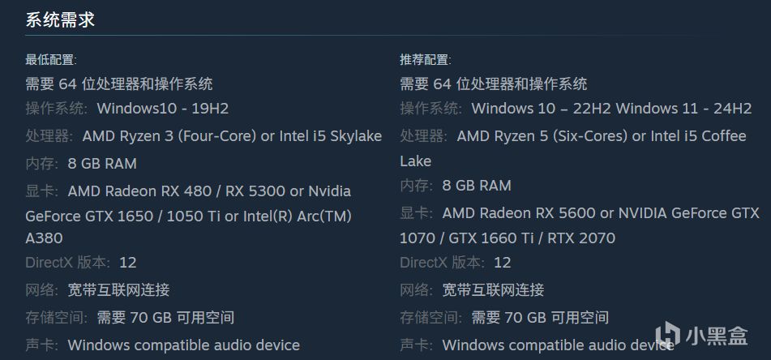771x360 pixels.
Task: Click minimum 需要 70 GB 可用空间 text
Action: click(x=165, y=318)
